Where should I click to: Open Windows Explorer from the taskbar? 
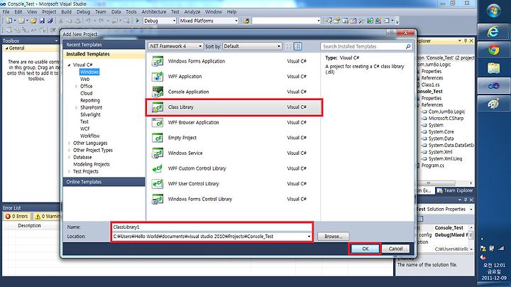[x=493, y=67]
